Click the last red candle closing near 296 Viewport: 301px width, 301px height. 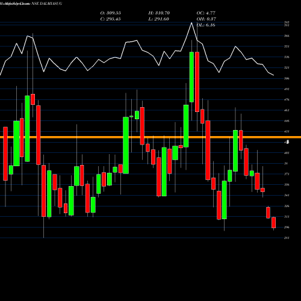click(273, 223)
